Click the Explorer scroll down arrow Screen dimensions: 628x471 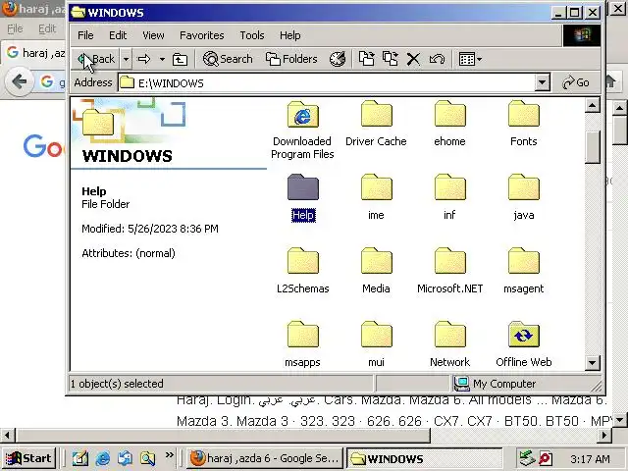592,363
